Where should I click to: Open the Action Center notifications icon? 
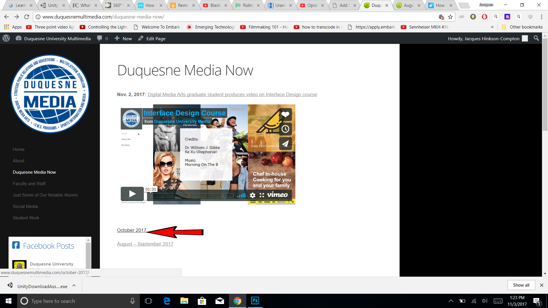click(537, 301)
